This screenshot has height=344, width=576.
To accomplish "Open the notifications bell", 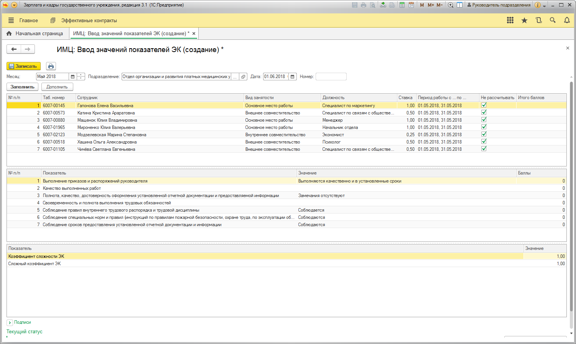I will pos(567,20).
